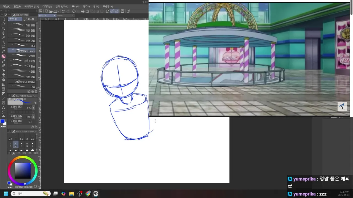Toggle the tool property lock icon
The height and width of the screenshot is (198, 353).
(36, 103)
